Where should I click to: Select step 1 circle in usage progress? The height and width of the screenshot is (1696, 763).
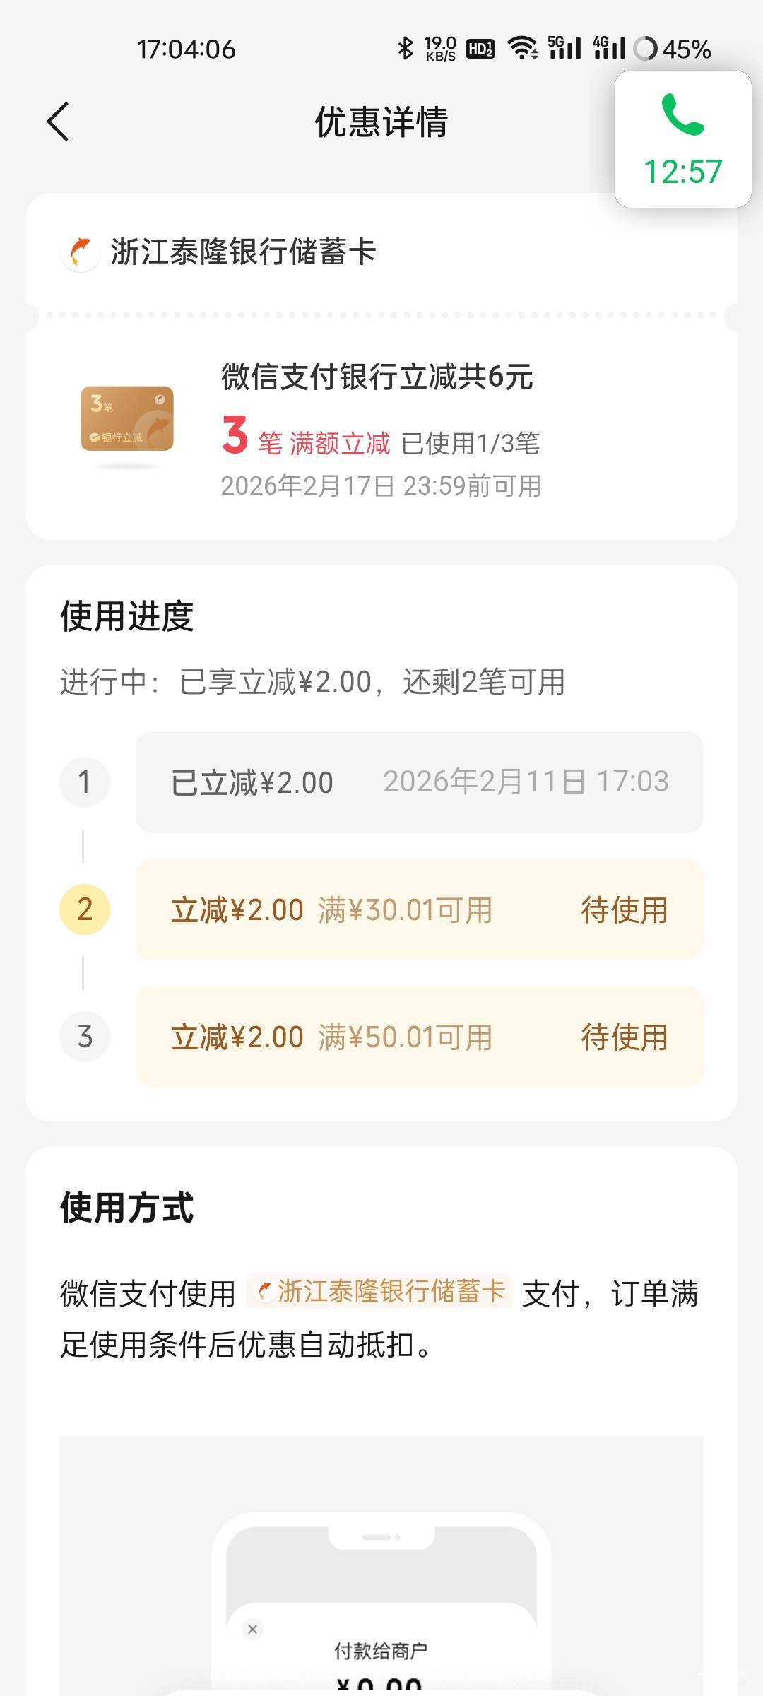pyautogui.click(x=85, y=782)
